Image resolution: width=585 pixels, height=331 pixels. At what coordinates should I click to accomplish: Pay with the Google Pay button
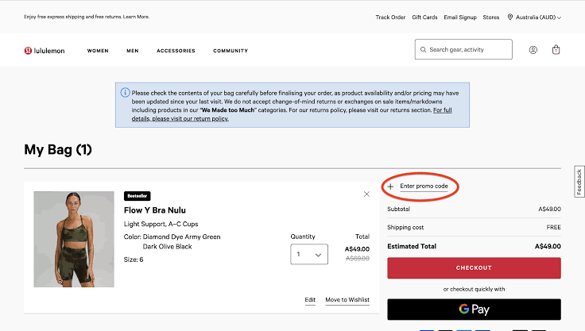click(x=474, y=310)
